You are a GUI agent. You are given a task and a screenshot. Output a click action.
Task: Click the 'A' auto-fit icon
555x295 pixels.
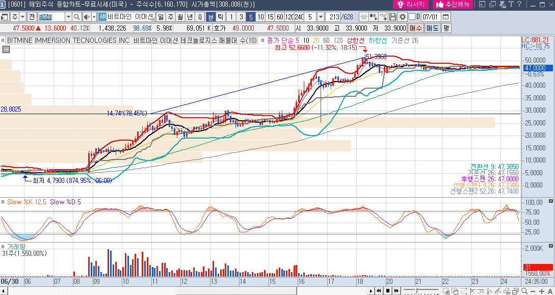[x=550, y=291]
